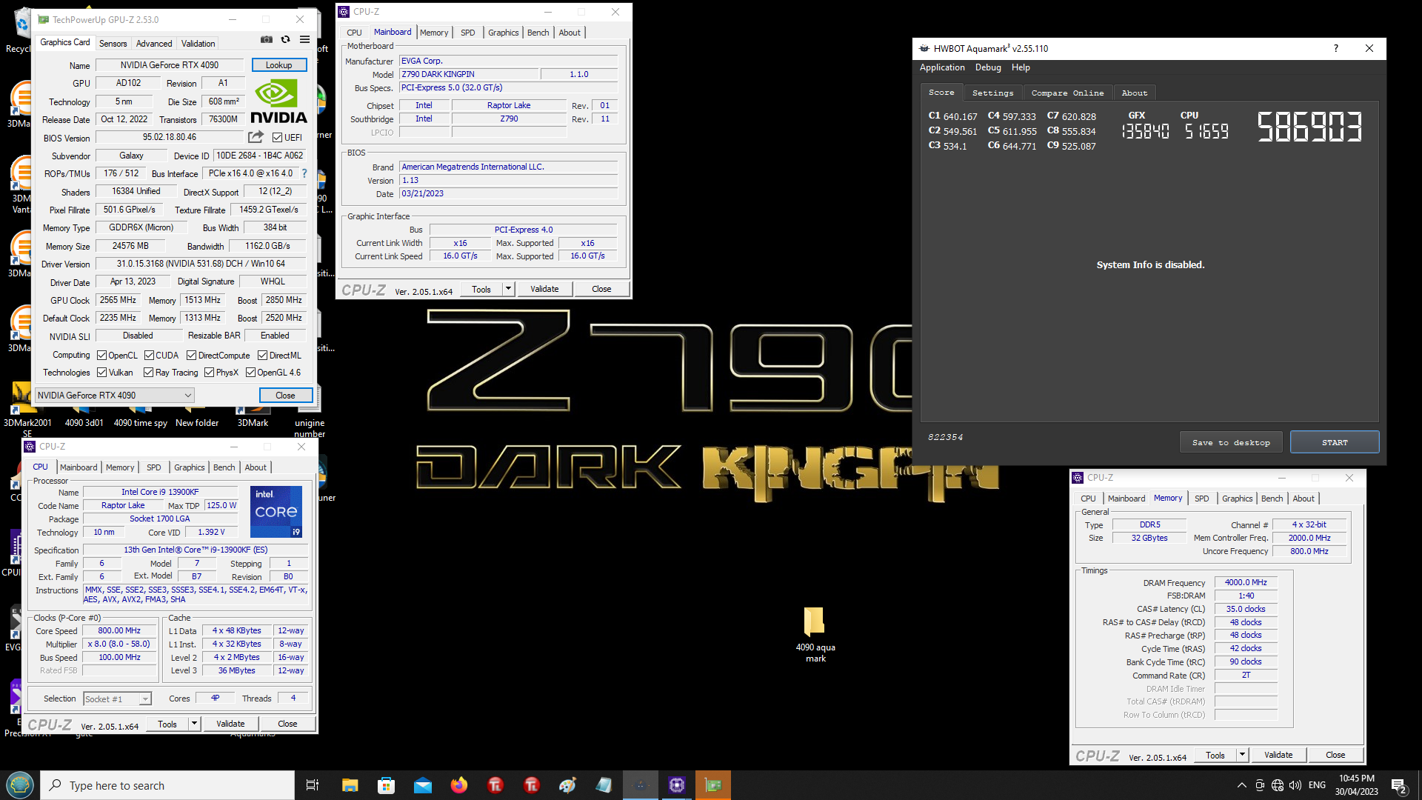Toggle the CUDA checkbox

[149, 356]
